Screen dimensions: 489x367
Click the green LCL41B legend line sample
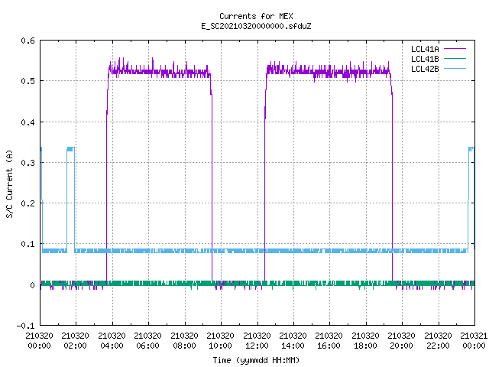(455, 58)
